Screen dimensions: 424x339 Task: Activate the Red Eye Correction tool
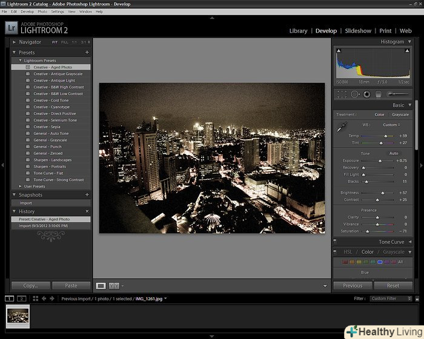(x=367, y=94)
